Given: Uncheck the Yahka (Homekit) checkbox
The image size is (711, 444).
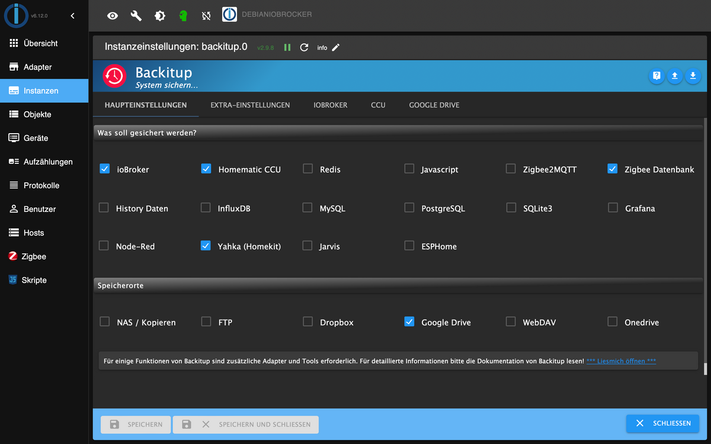Looking at the screenshot, I should point(206,246).
